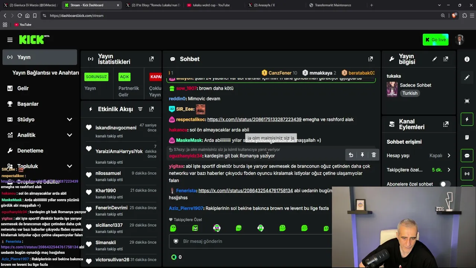The width and height of the screenshot is (476, 268).
Task: Select the first green emote under Takipçilere Özel
Action: click(173, 228)
